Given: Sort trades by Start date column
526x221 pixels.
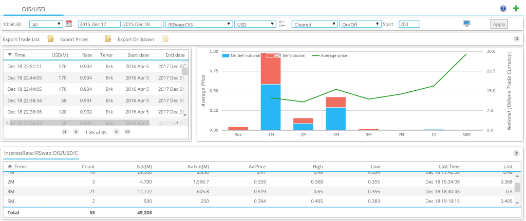Looking at the screenshot, I should 138,55.
